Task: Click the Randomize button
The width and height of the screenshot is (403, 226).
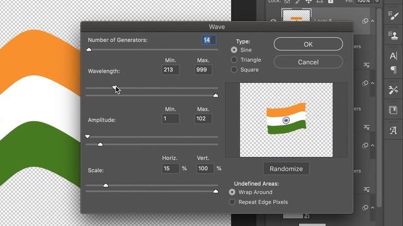Action: point(286,169)
